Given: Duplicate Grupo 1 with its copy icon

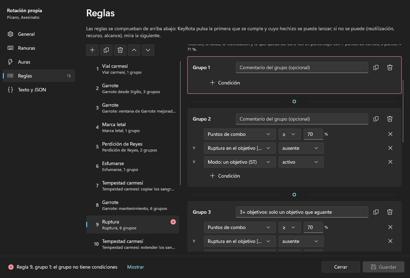Looking at the screenshot, I should [376, 67].
